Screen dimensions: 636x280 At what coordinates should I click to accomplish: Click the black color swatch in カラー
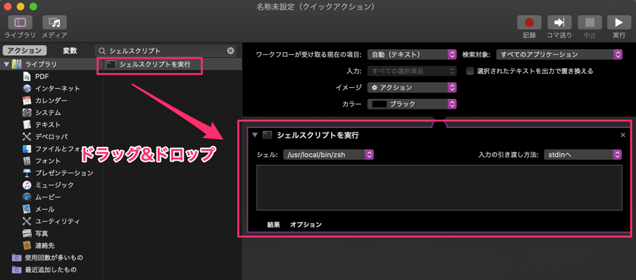[x=379, y=104]
